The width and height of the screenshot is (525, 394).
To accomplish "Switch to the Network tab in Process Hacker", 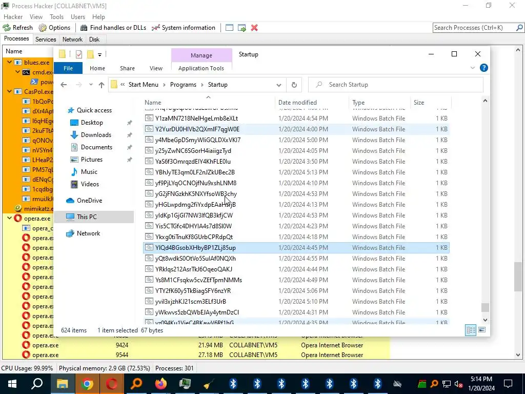I will (x=72, y=39).
